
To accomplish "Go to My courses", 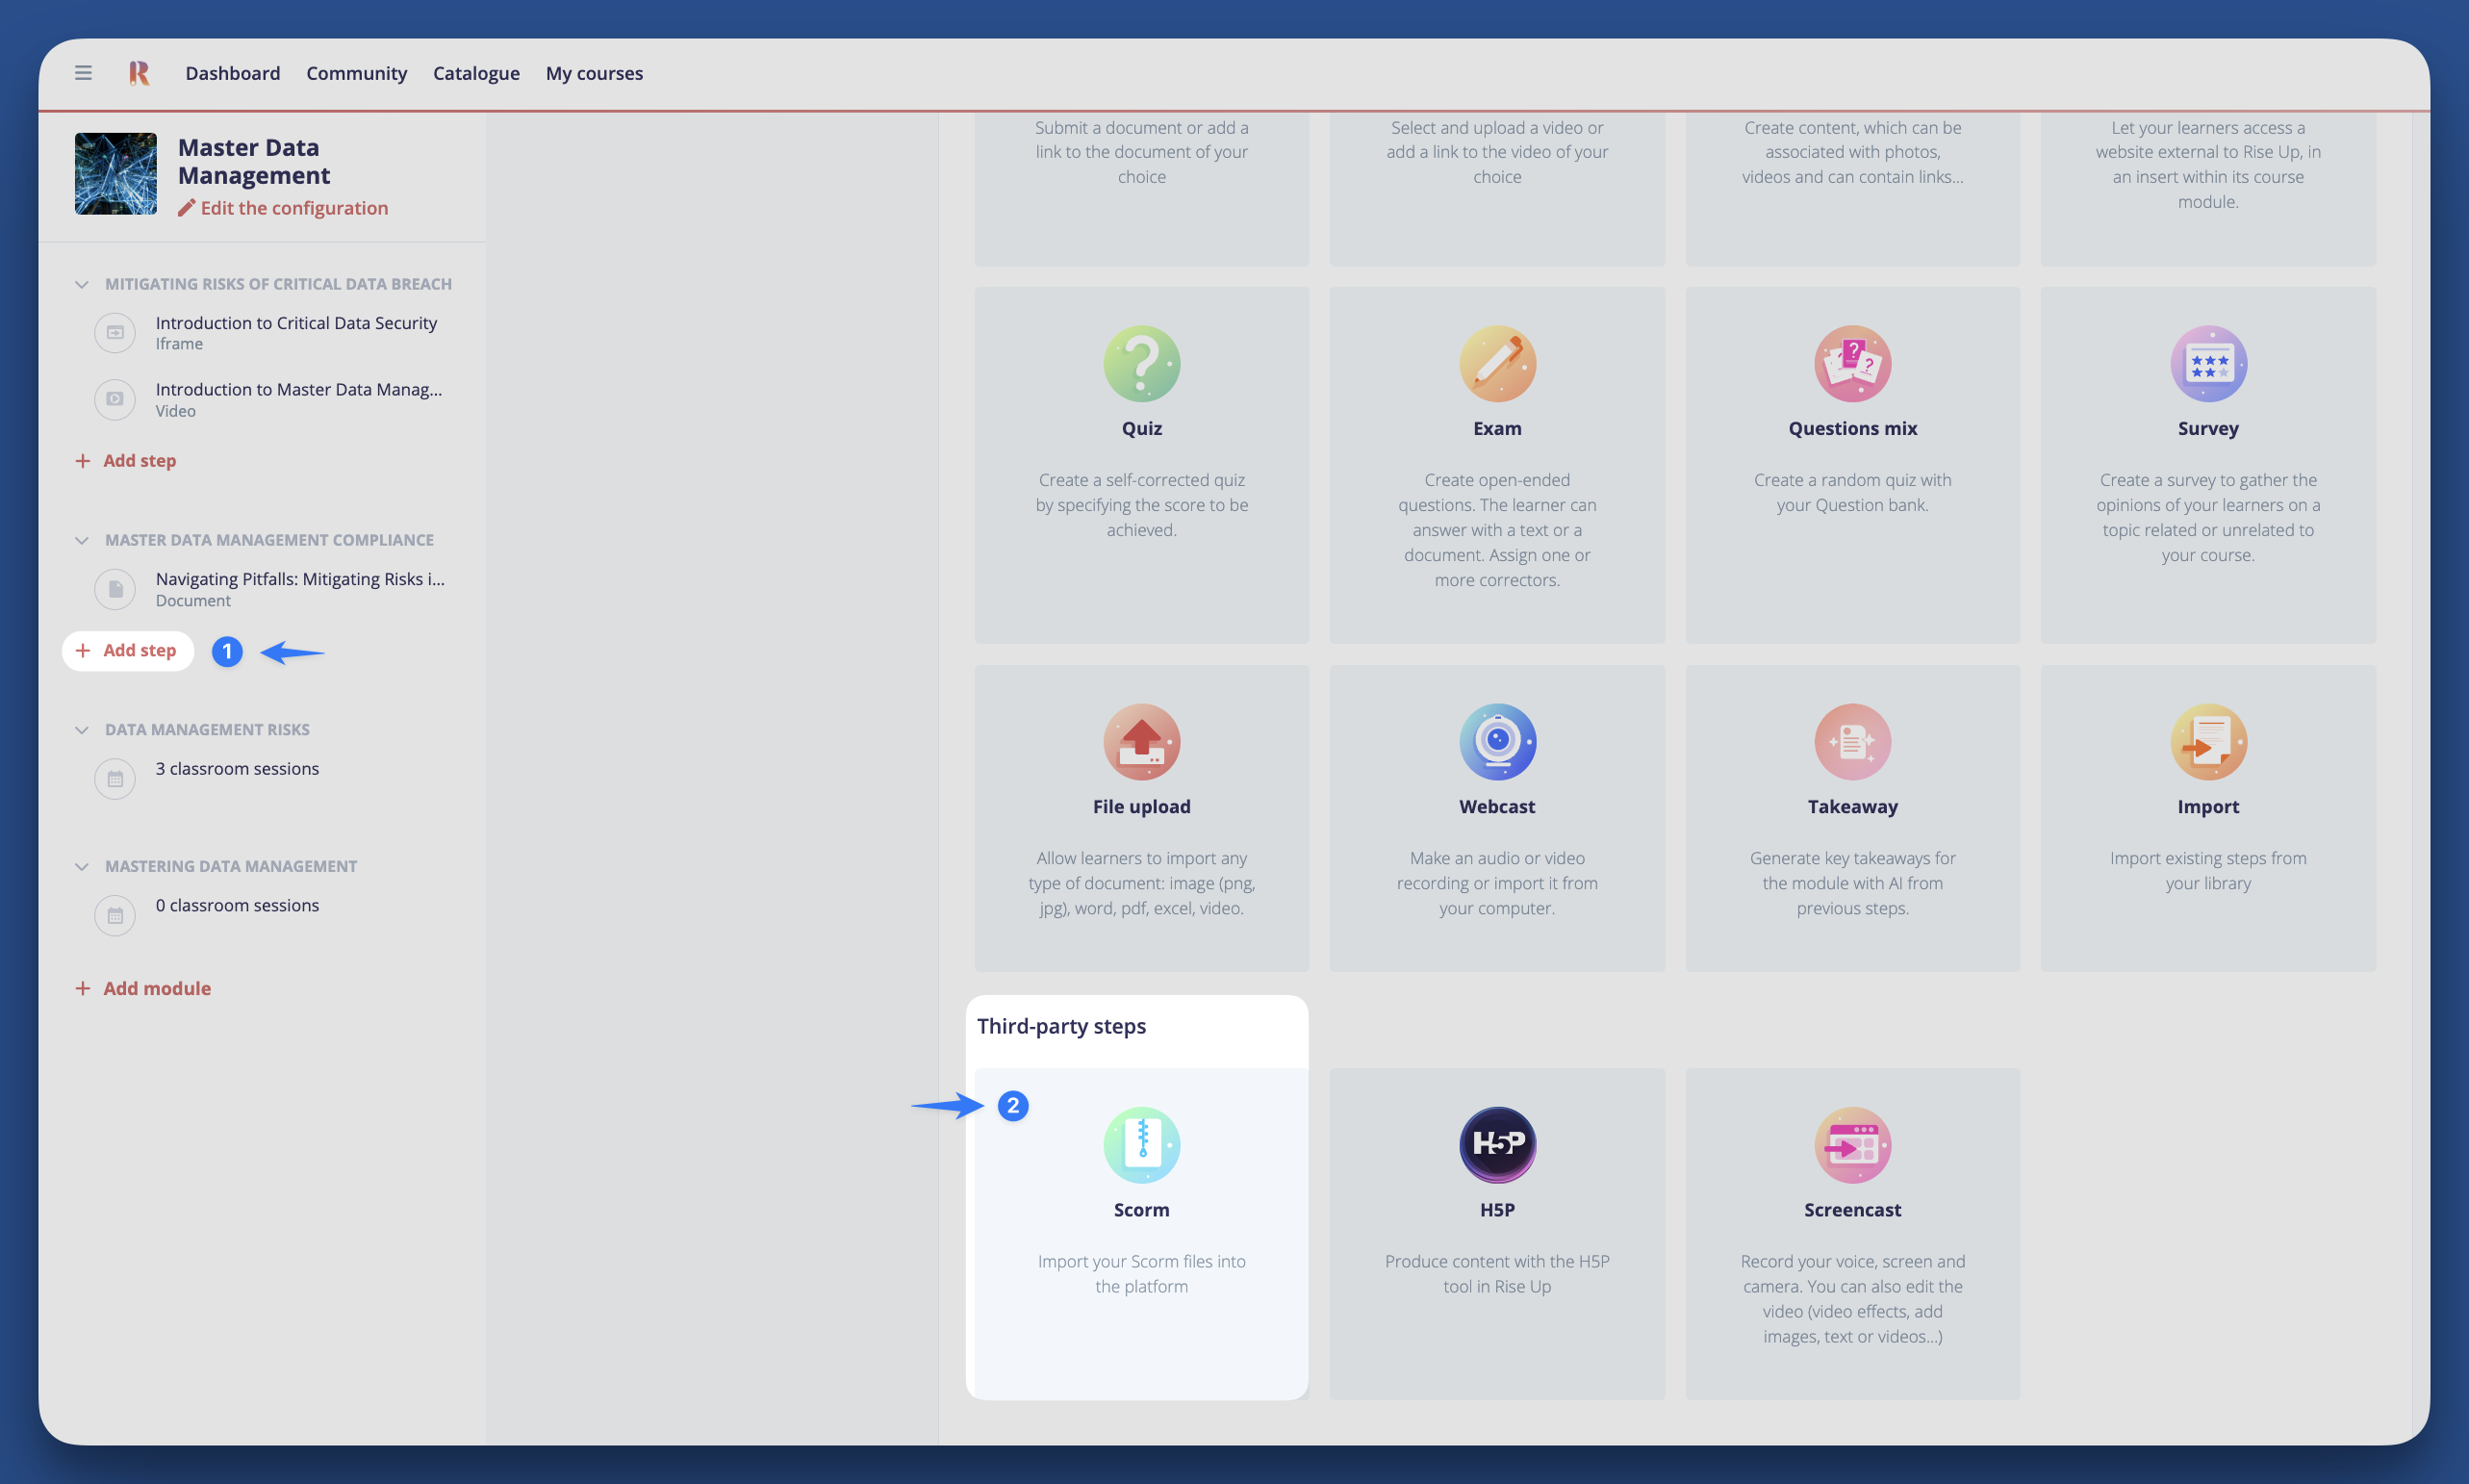I will pos(594,73).
